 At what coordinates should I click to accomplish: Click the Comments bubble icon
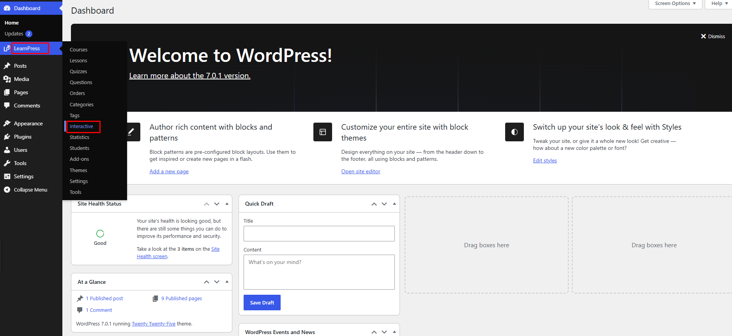coord(7,106)
